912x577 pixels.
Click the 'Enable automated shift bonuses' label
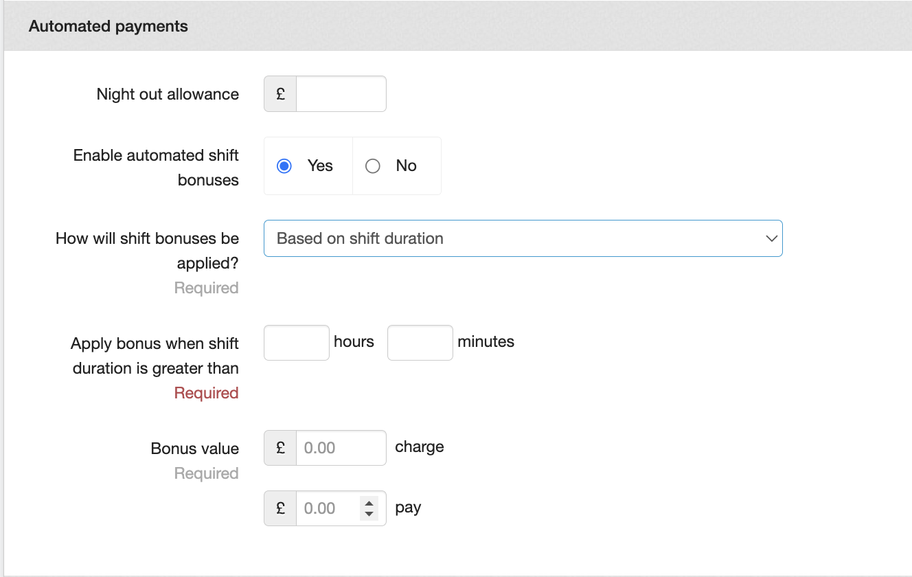click(x=157, y=168)
